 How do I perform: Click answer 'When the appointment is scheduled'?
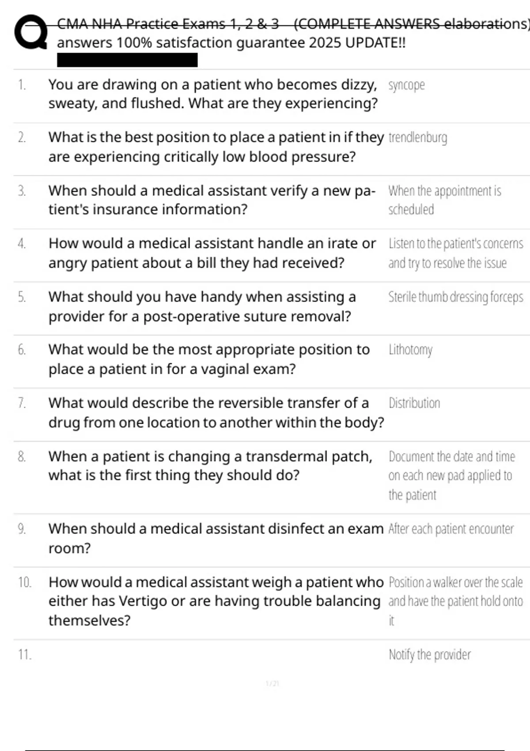tap(445, 200)
